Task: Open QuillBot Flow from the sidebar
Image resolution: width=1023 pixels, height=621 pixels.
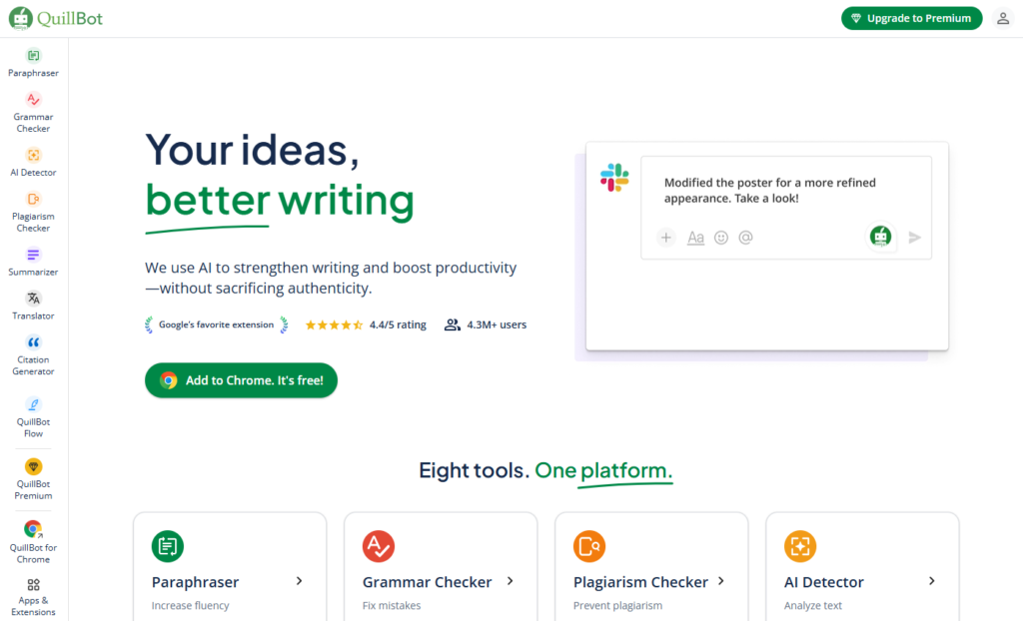Action: 34,404
